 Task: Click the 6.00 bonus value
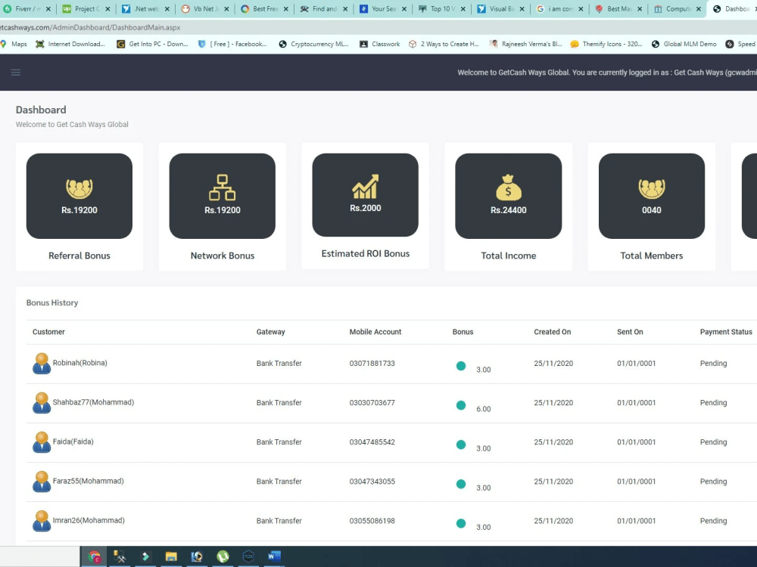[483, 409]
